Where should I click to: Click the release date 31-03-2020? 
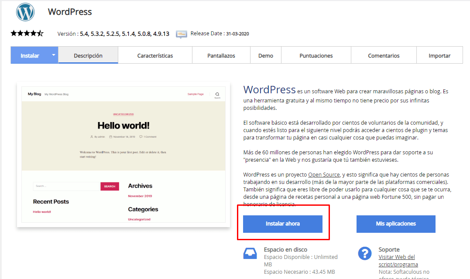(x=237, y=34)
